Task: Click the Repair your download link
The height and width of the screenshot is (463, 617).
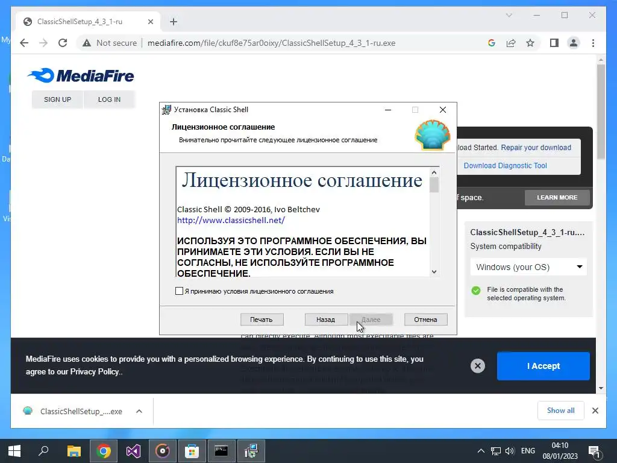Action: [x=536, y=148]
